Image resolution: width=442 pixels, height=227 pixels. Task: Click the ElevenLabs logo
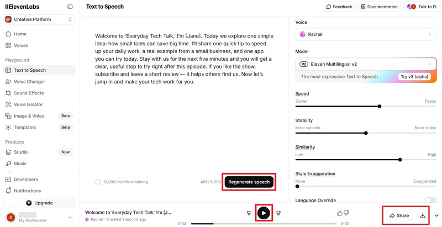[22, 7]
